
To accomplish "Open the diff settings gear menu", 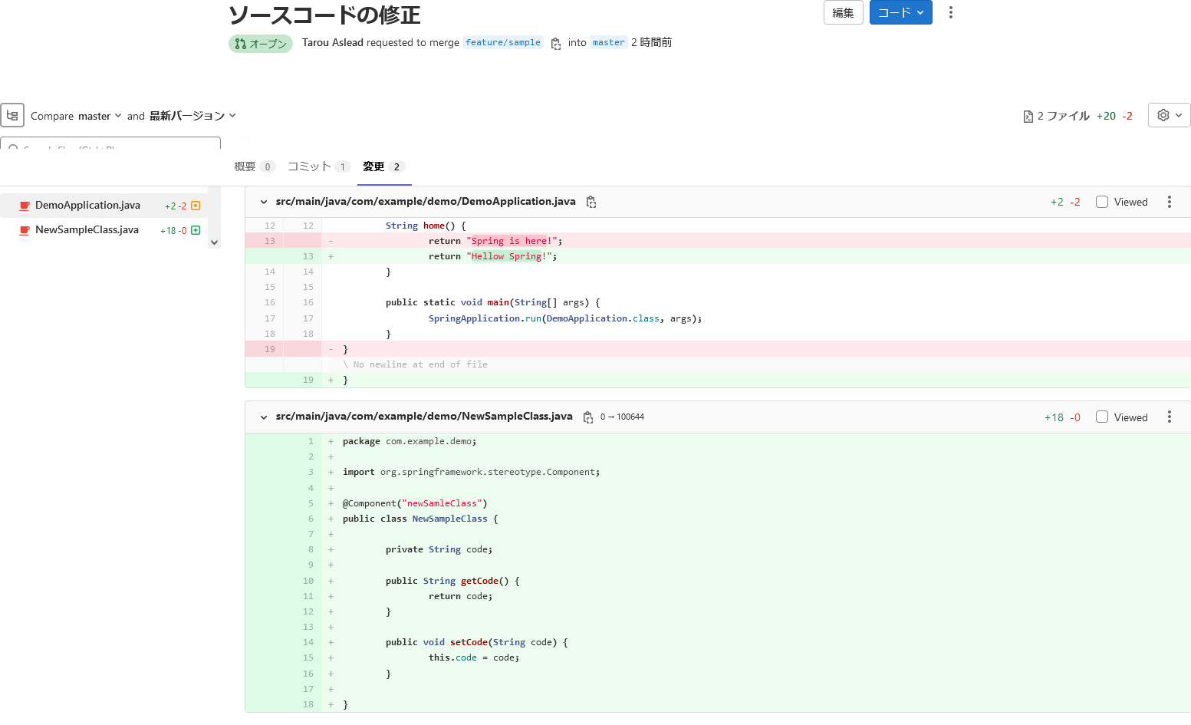I will [1169, 115].
